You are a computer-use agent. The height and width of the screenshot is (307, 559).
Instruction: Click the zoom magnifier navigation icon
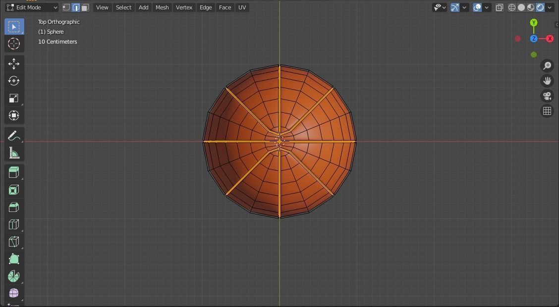click(x=547, y=65)
